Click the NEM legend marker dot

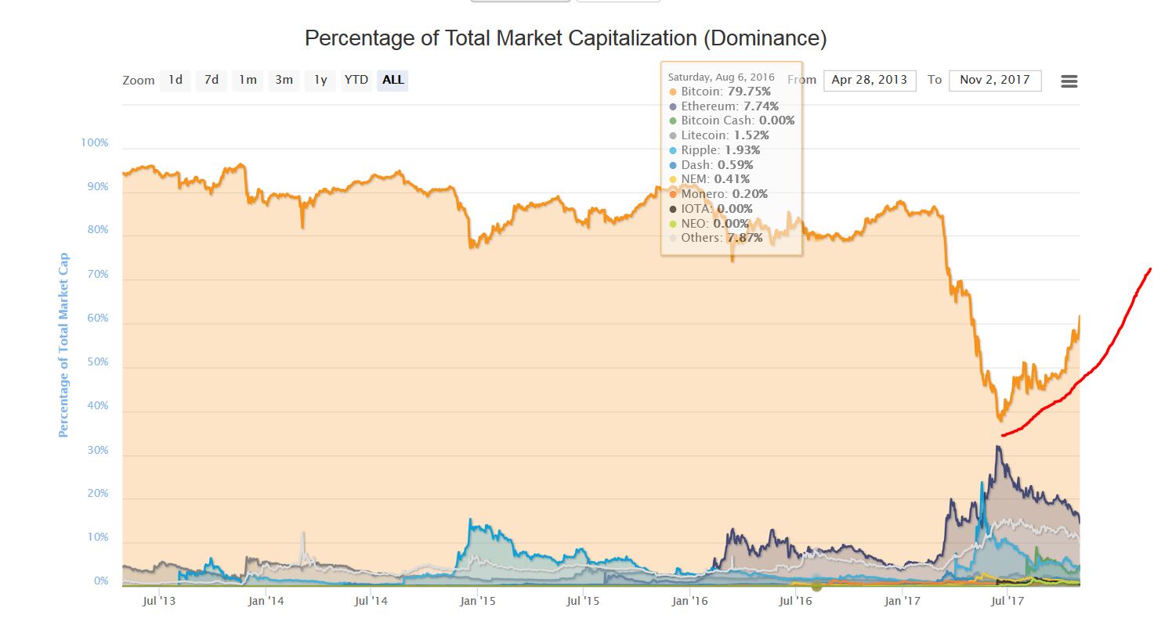pyautogui.click(x=672, y=178)
